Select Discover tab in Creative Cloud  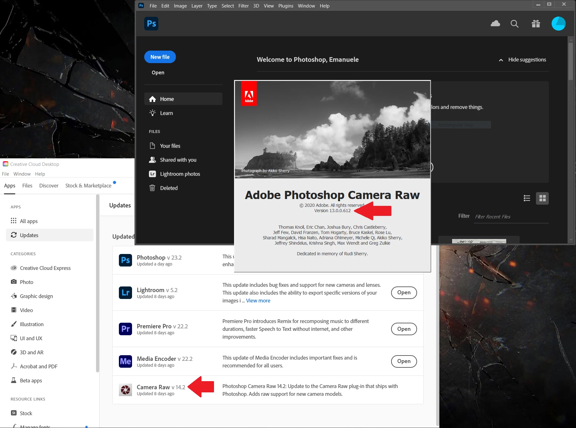pos(49,186)
